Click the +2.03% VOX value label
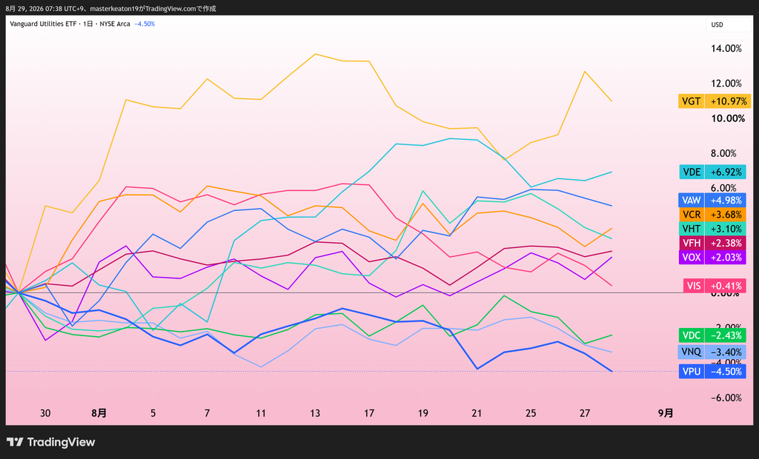This screenshot has width=759, height=459. coord(725,258)
